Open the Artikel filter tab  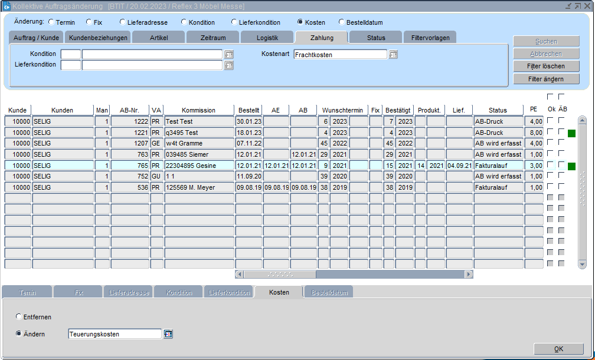point(158,38)
